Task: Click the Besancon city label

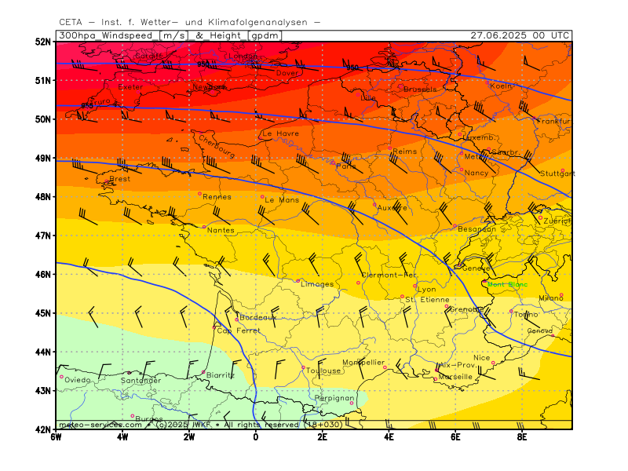Action: coord(476,229)
